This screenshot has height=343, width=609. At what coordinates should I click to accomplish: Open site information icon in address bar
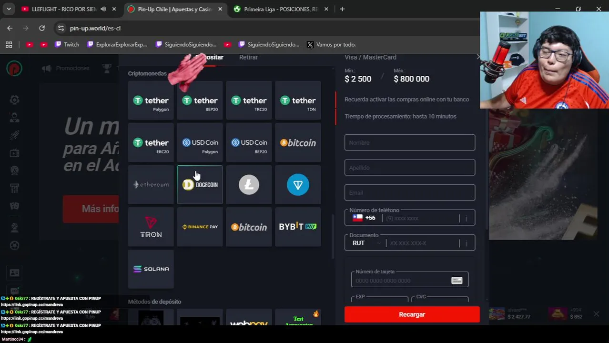point(61,28)
